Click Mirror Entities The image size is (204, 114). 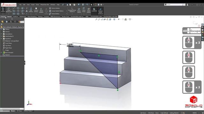tap(55, 8)
